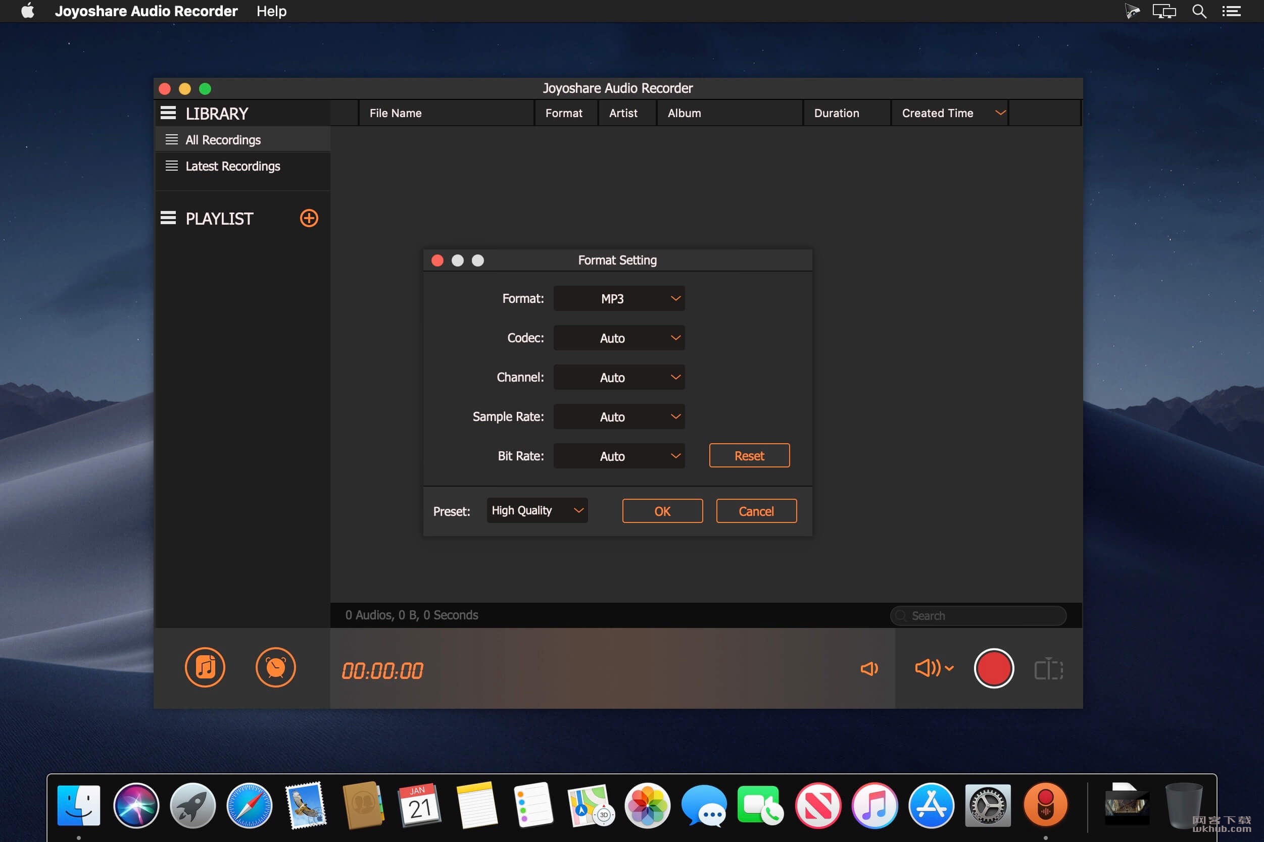Viewport: 1264px width, 842px height.
Task: Open Contacts from the Dock
Action: (363, 805)
